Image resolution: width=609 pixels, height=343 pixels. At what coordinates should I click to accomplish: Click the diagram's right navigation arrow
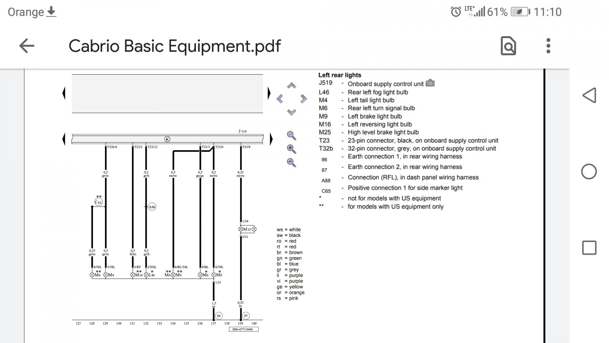(x=303, y=99)
